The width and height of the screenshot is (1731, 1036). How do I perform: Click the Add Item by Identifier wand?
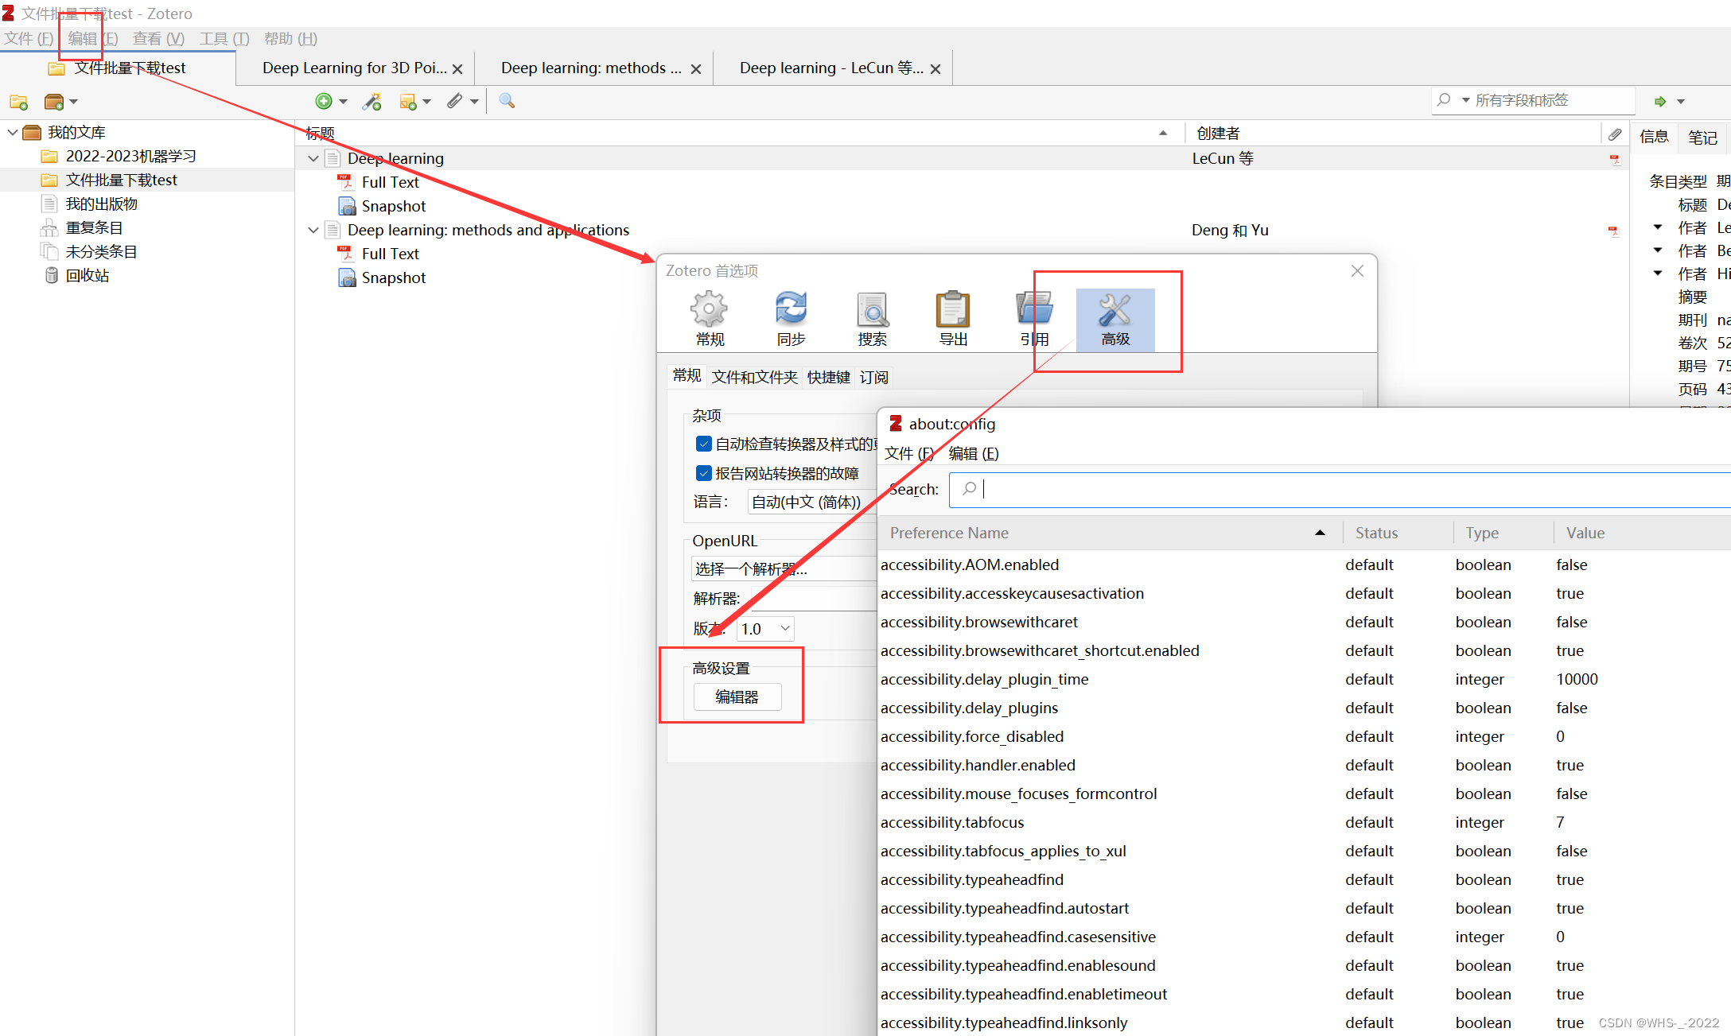click(x=371, y=101)
